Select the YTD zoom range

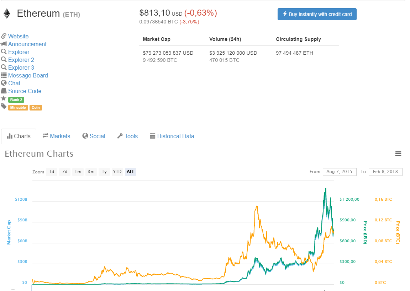[117, 172]
